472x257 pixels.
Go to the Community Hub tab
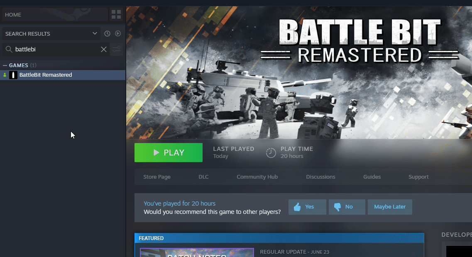pyautogui.click(x=257, y=177)
